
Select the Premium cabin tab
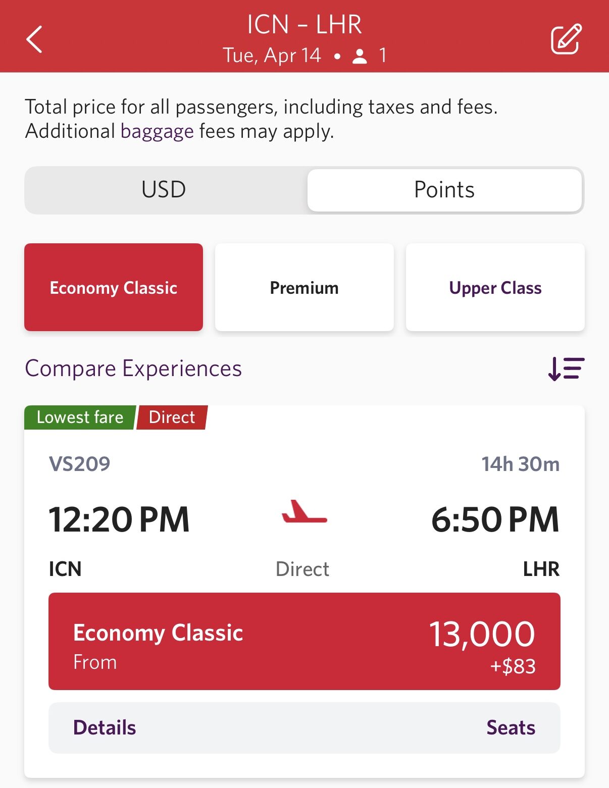[x=304, y=287]
